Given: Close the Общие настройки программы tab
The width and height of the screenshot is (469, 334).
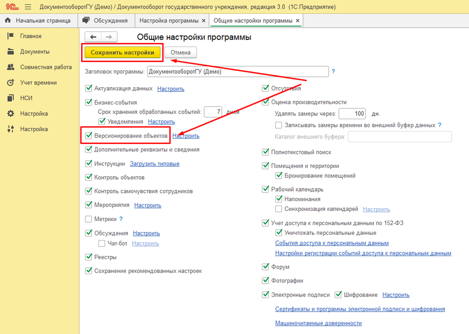Looking at the screenshot, I should 297,21.
